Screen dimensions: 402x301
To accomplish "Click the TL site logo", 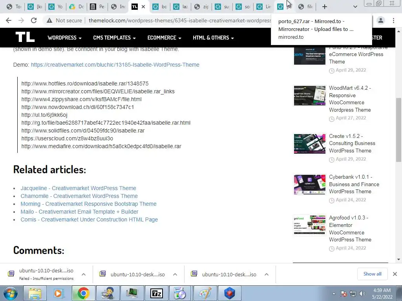I will (x=25, y=37).
